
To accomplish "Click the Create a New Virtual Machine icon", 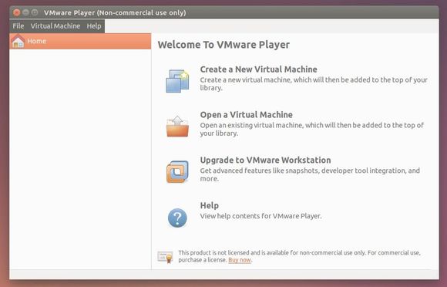I will point(177,81).
